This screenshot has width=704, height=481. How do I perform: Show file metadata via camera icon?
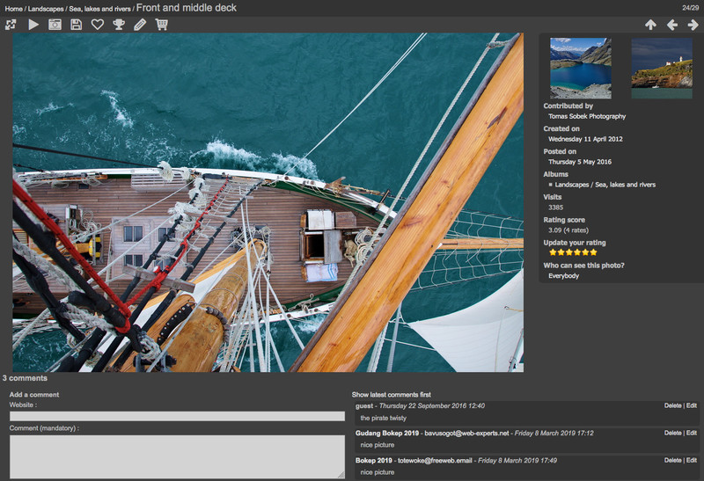pyautogui.click(x=55, y=25)
